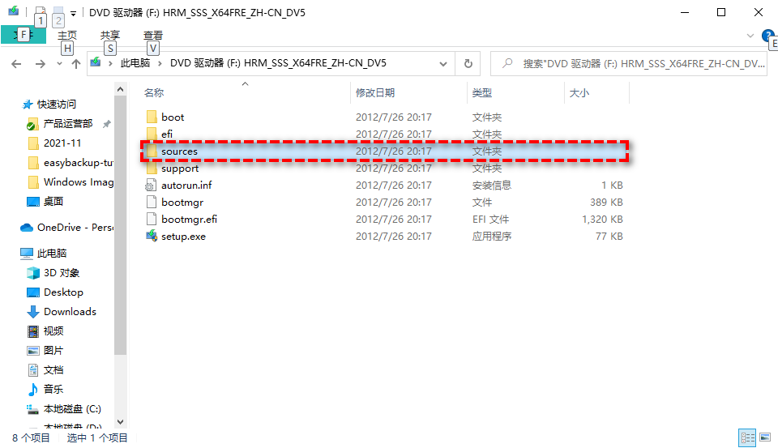
Task: Open the 查看 ribbon tab
Action: click(152, 36)
